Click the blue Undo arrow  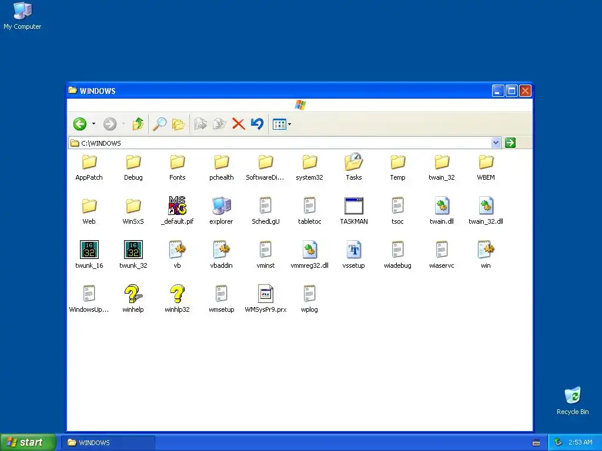tap(257, 124)
